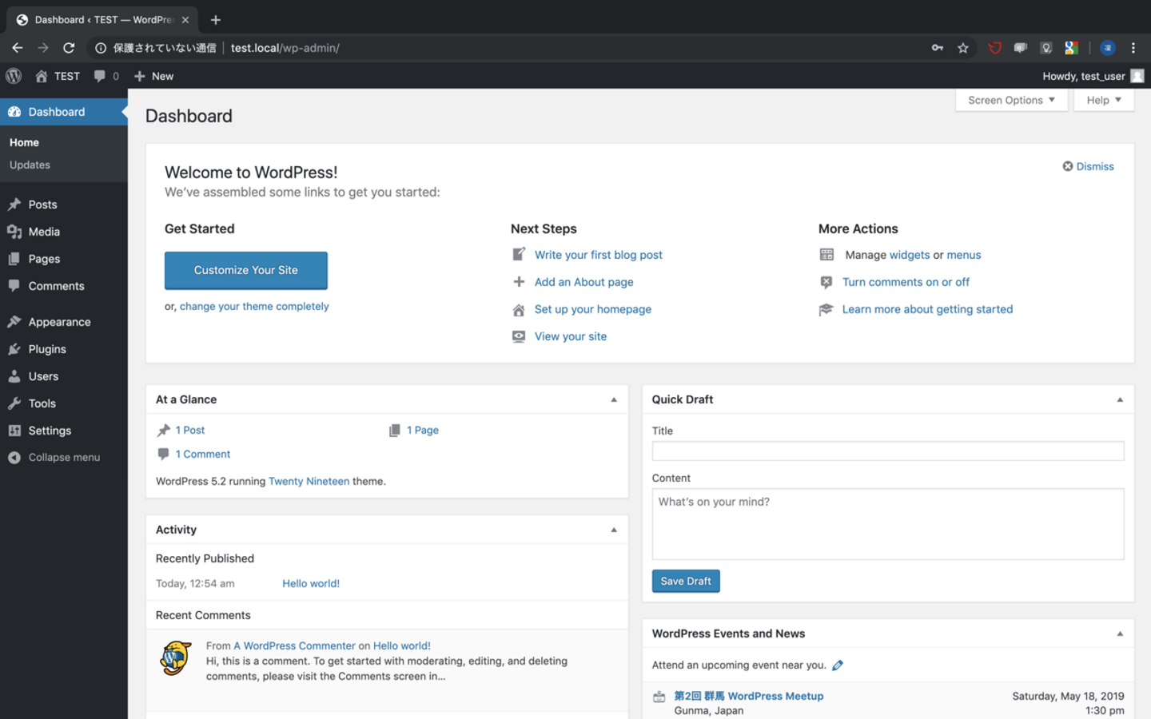The width and height of the screenshot is (1151, 719).
Task: Open the Plugins menu in sidebar
Action: [47, 349]
